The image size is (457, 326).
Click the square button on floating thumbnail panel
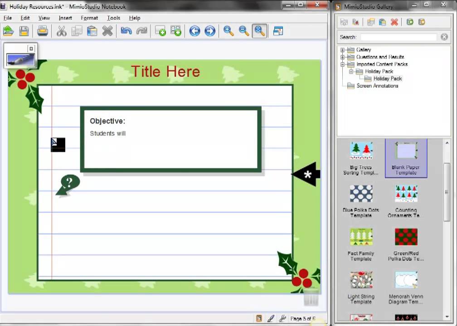pyautogui.click(x=31, y=48)
